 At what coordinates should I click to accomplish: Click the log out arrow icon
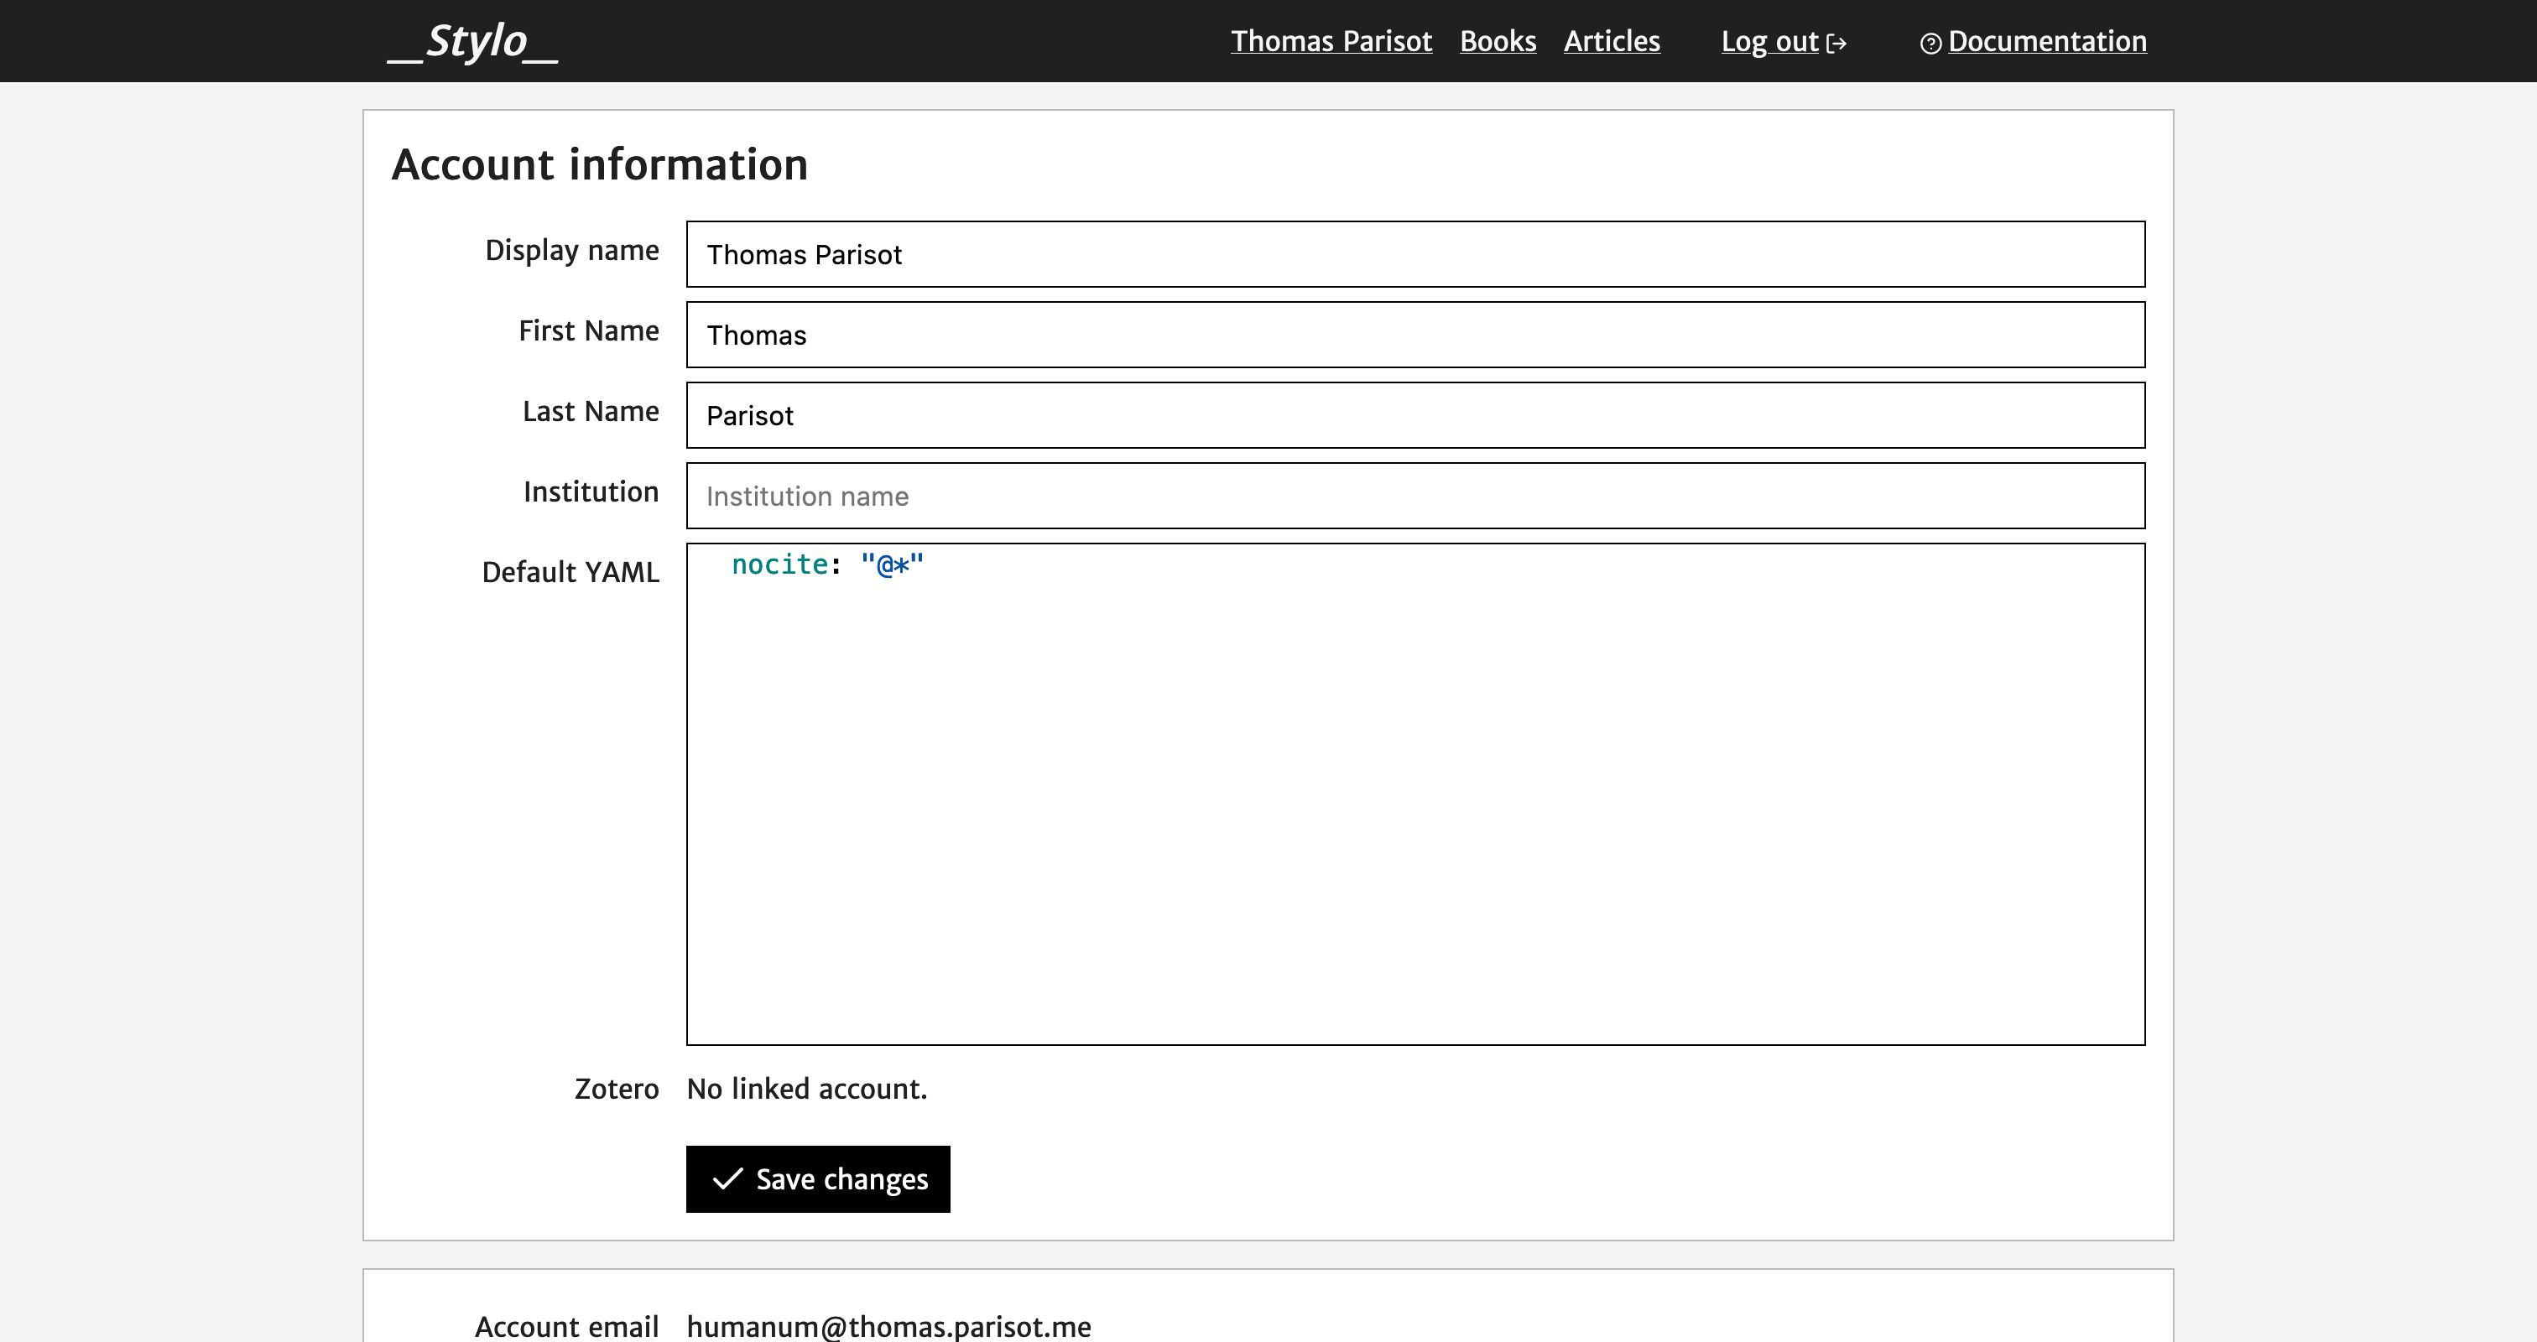[x=1836, y=44]
